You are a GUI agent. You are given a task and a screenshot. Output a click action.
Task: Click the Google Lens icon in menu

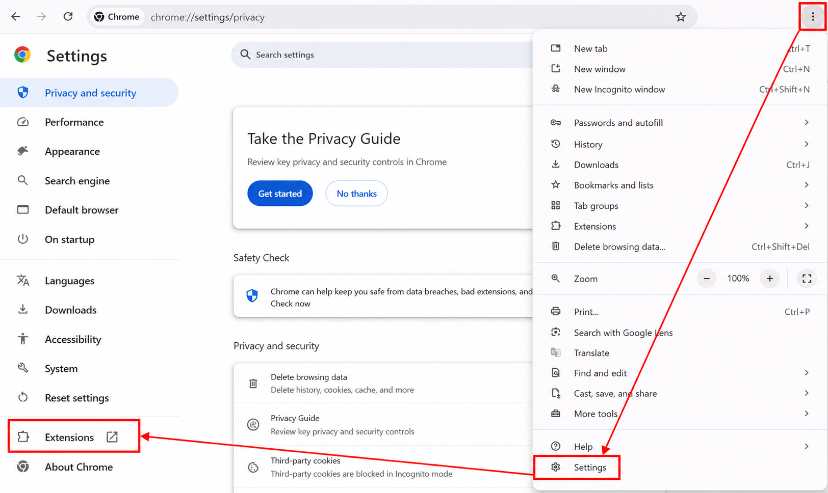click(x=556, y=332)
